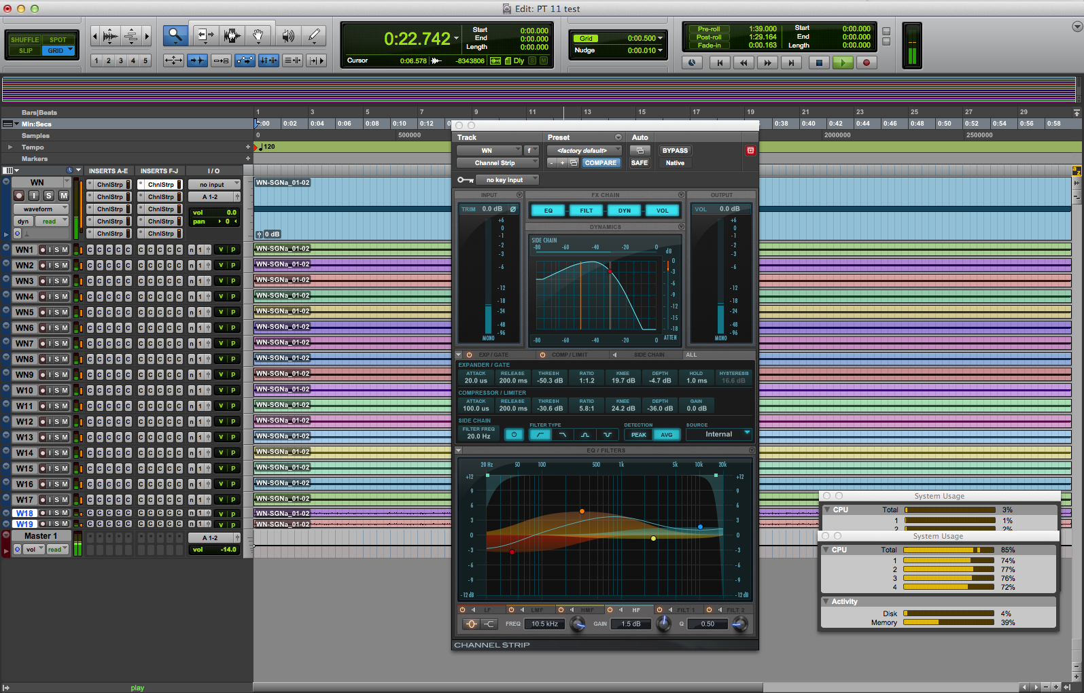Toggle the EQ module in FX Chain
The height and width of the screenshot is (693, 1084).
548,211
